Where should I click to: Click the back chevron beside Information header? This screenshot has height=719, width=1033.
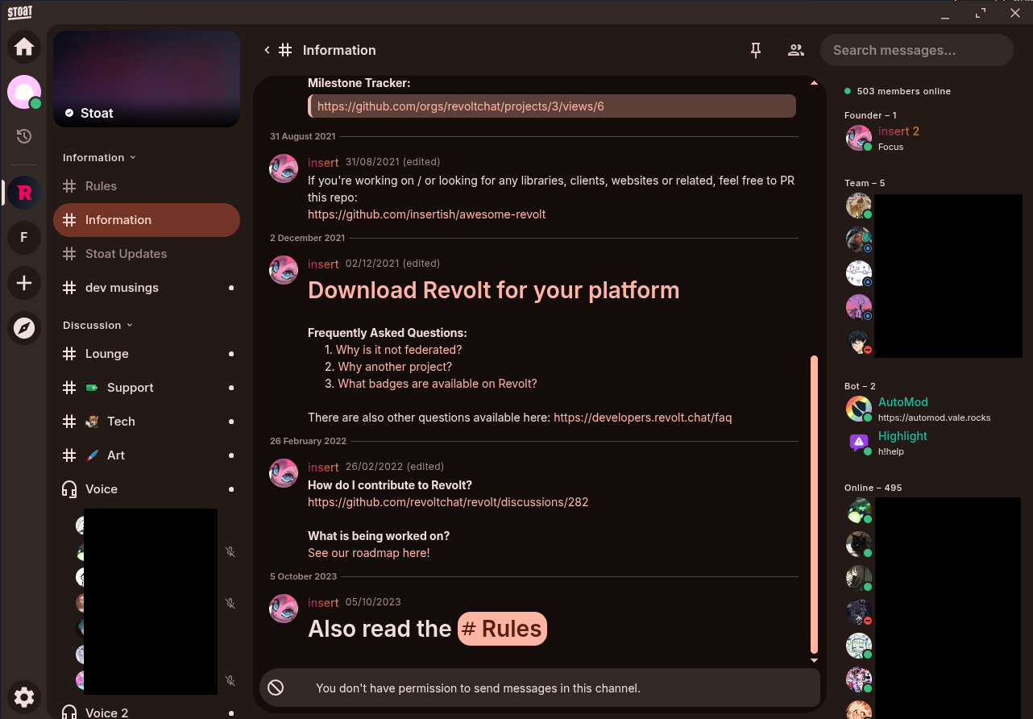[267, 50]
